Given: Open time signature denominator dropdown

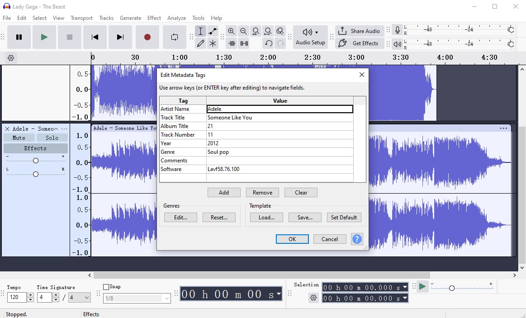Looking at the screenshot, I should 80,297.
